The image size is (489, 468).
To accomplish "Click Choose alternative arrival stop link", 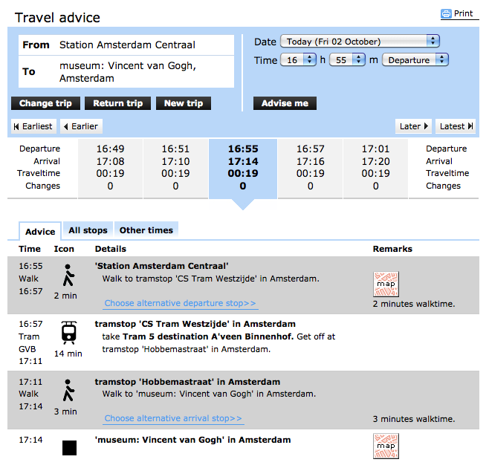I will coord(173,418).
